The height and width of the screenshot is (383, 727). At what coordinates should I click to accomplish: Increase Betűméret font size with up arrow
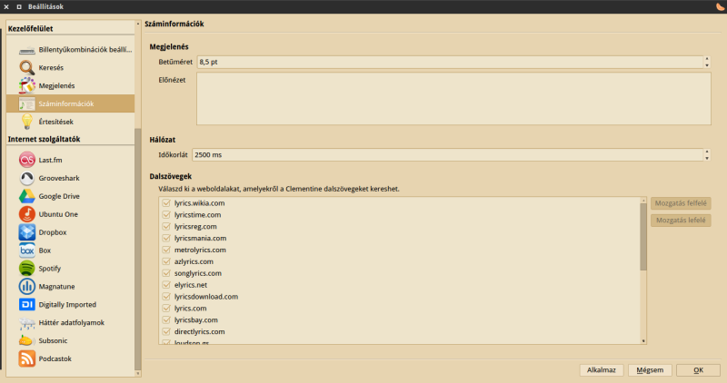pyautogui.click(x=707, y=59)
